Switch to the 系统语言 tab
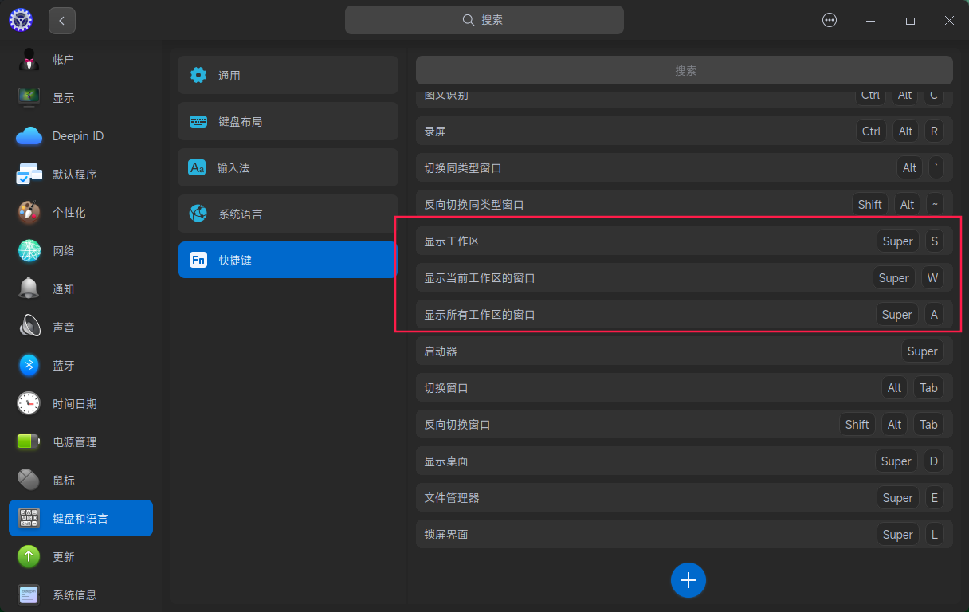The image size is (969, 612). [287, 214]
